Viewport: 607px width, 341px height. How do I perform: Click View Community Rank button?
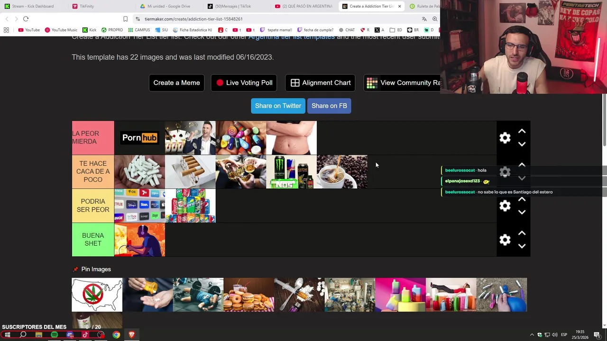tap(402, 83)
